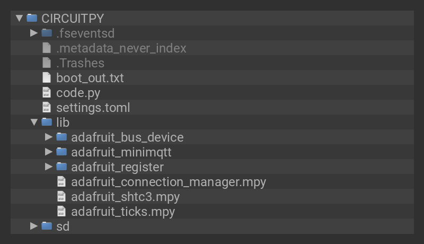The image size is (424, 244).
Task: Click the code.py file icon
Action: (x=47, y=93)
